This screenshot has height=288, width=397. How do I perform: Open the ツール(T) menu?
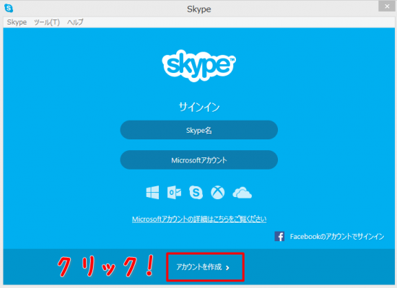(x=47, y=22)
